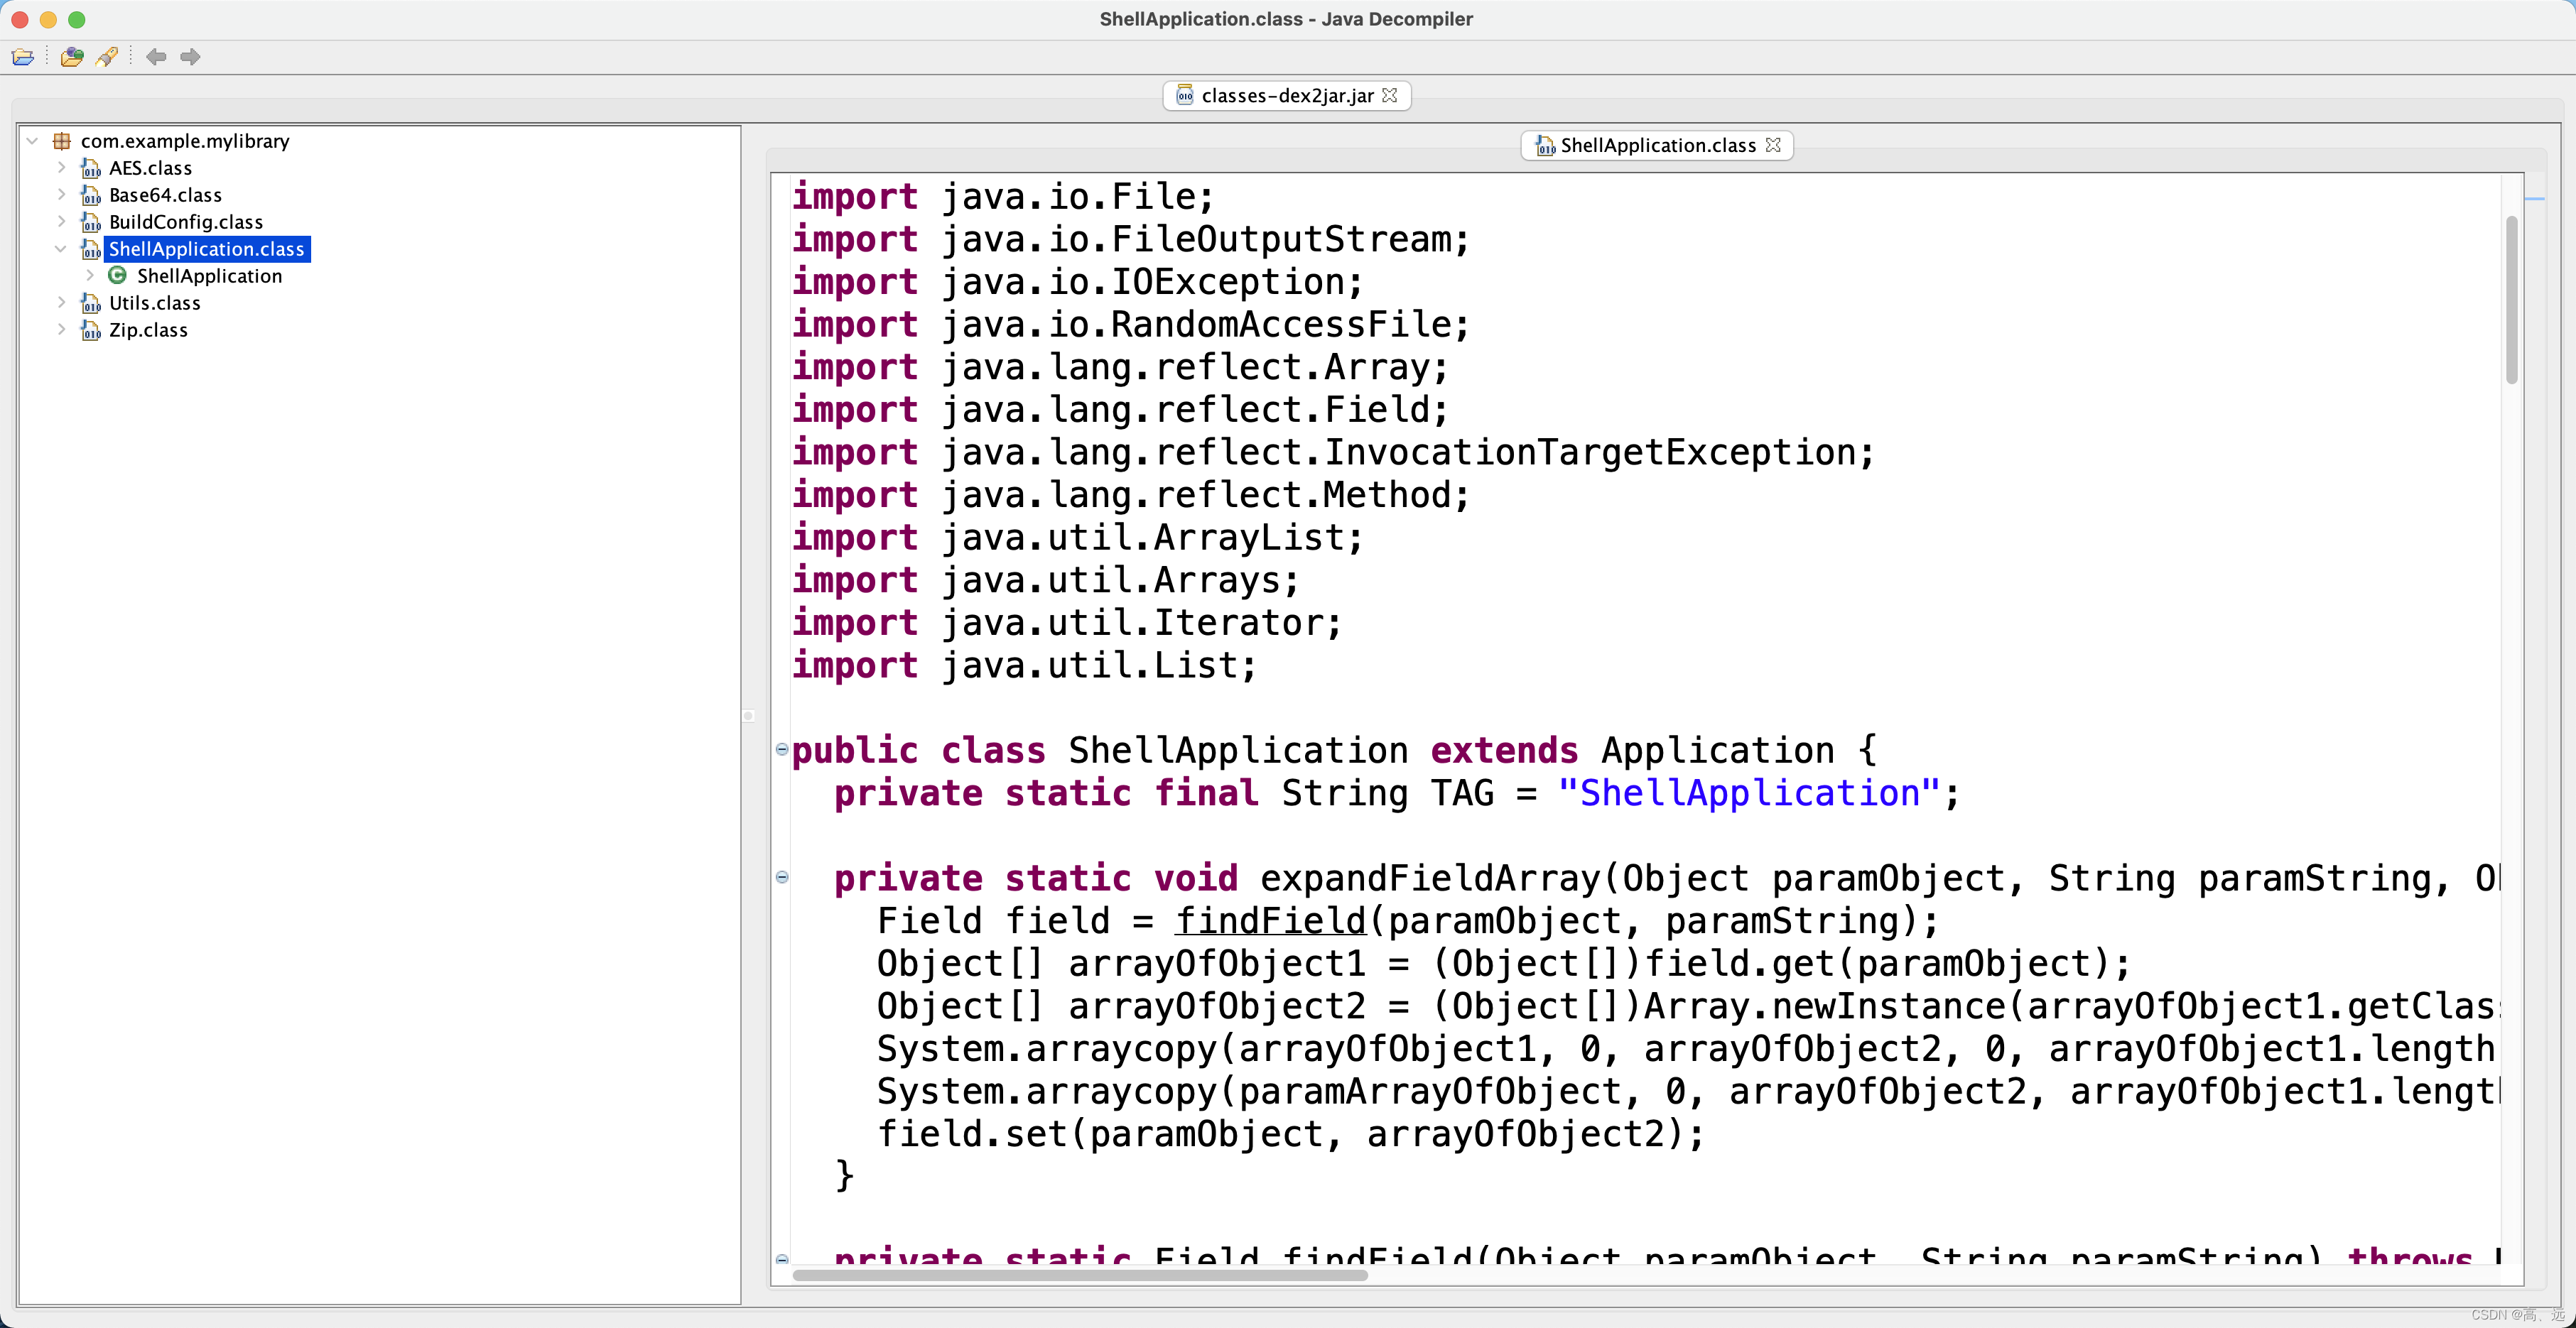The image size is (2576, 1328).
Task: Click the Search pencil toolbar icon
Action: point(107,57)
